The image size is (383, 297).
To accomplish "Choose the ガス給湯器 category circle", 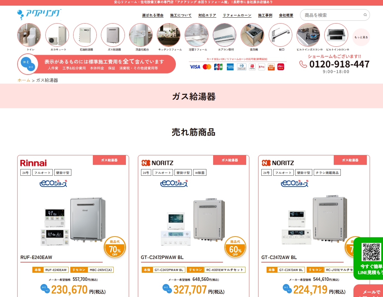I will [113, 35].
